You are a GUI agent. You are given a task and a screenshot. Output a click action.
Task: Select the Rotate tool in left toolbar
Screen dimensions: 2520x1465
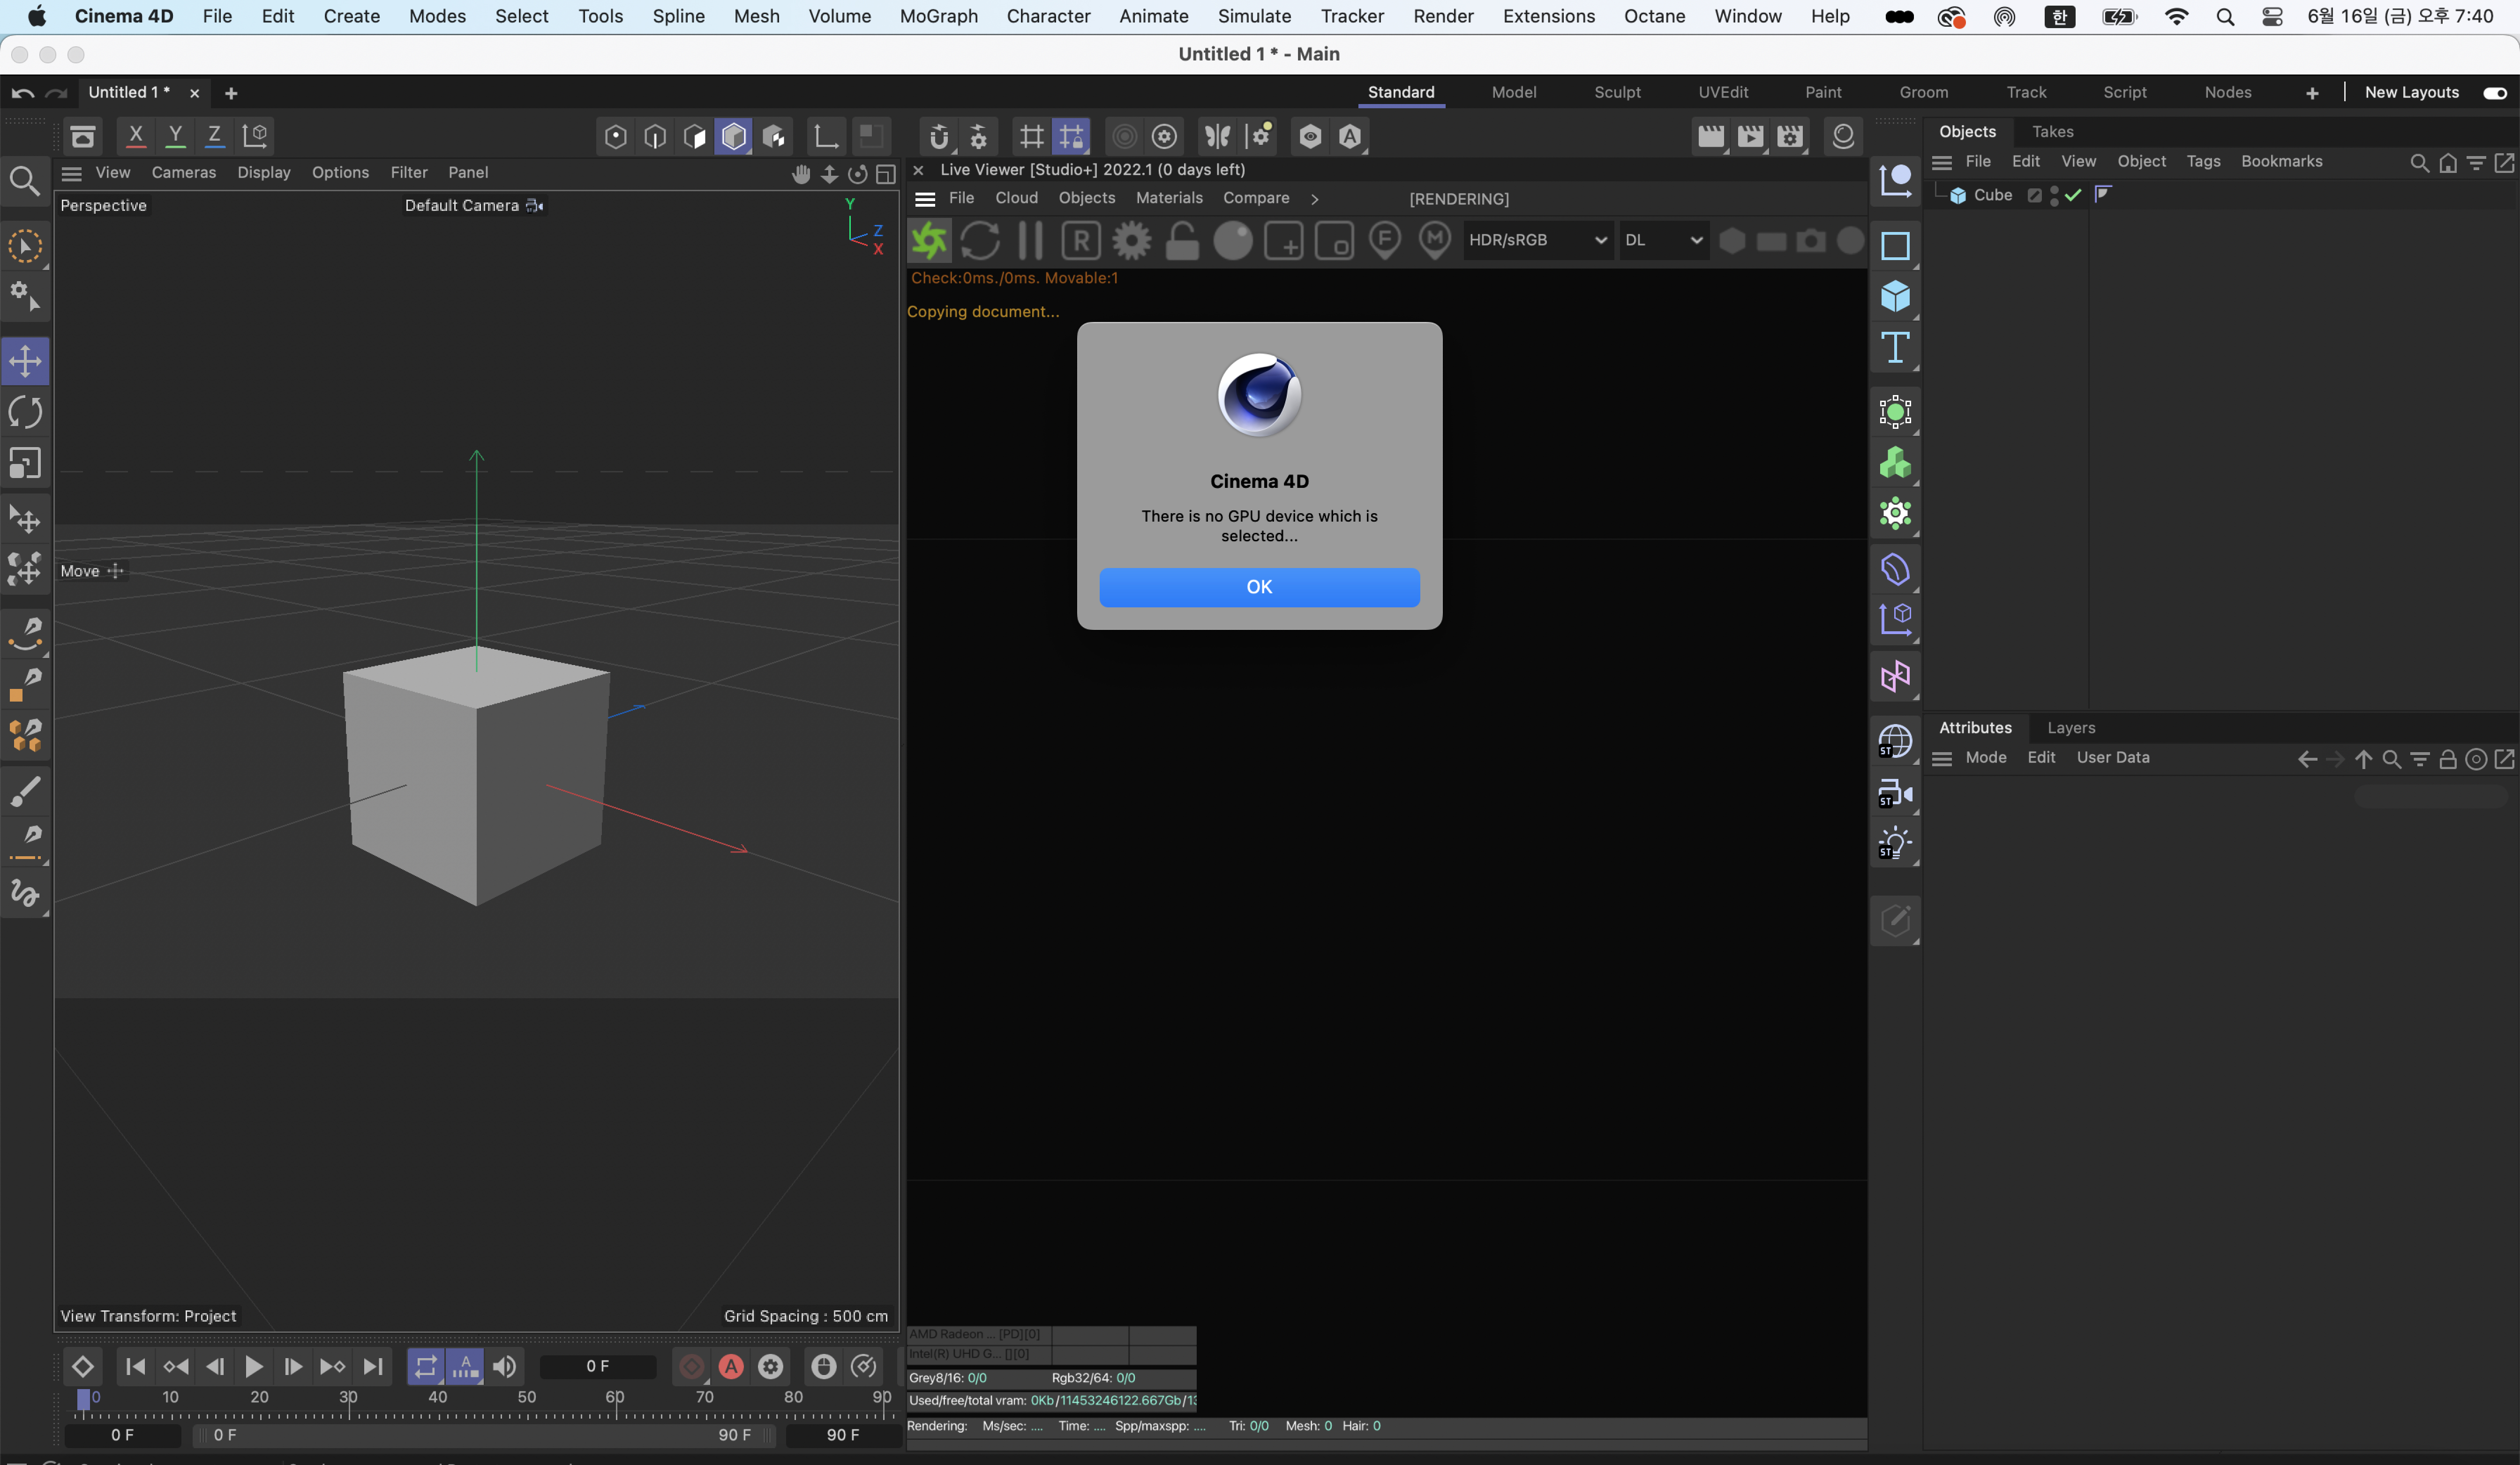coord(25,412)
